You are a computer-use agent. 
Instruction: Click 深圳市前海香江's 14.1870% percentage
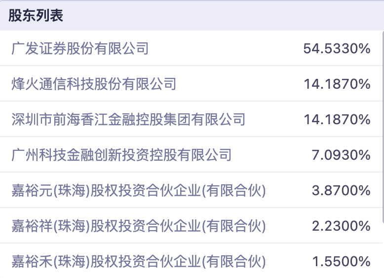pos(337,119)
